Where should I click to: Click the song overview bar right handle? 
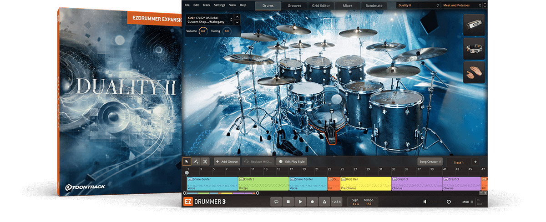tap(258, 193)
